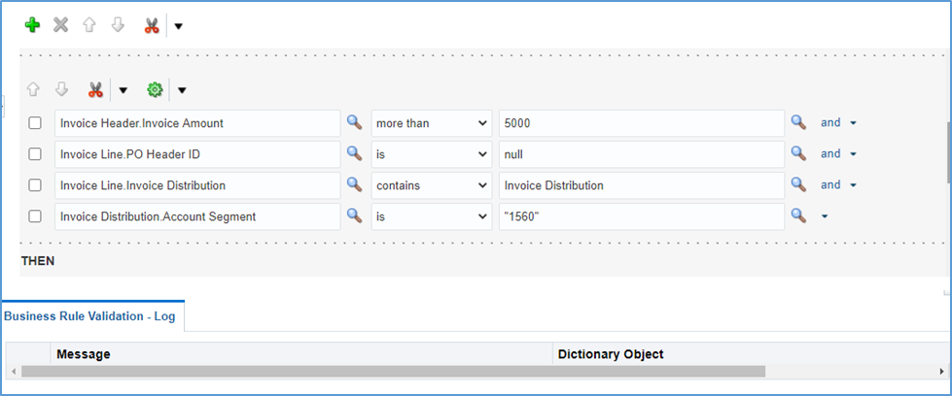This screenshot has height=396, width=952.
Task: Click the top toolbar move up arrow
Action: pos(89,25)
